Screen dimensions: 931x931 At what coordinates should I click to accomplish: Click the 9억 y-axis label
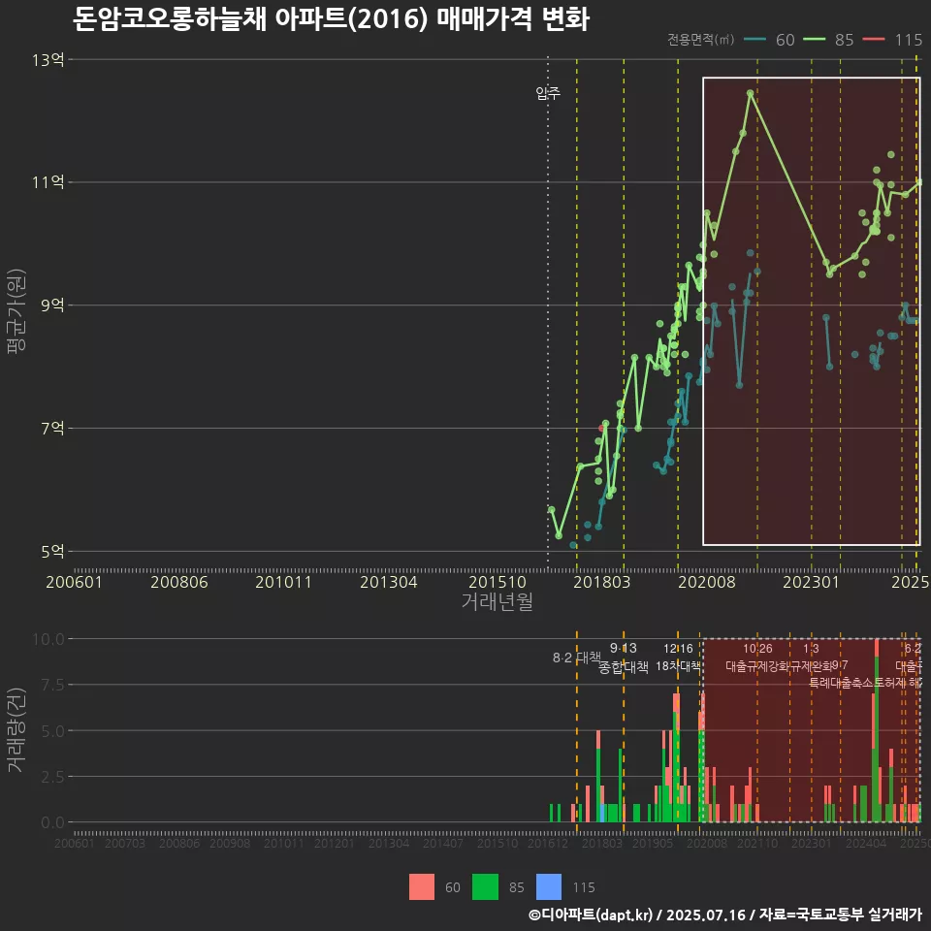tap(52, 305)
